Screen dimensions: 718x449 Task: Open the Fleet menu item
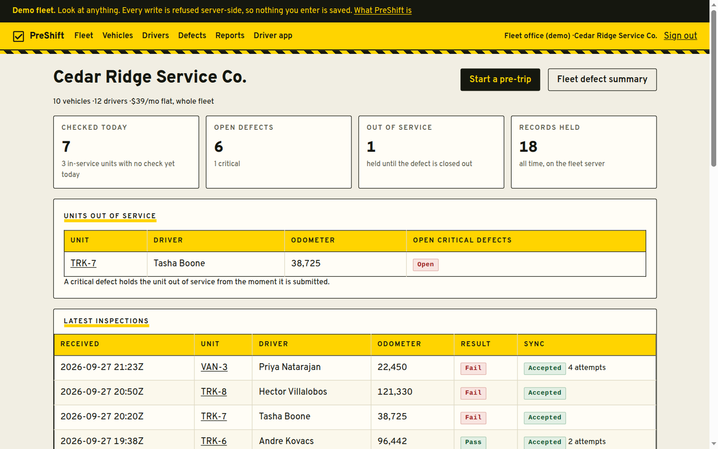[x=84, y=36]
